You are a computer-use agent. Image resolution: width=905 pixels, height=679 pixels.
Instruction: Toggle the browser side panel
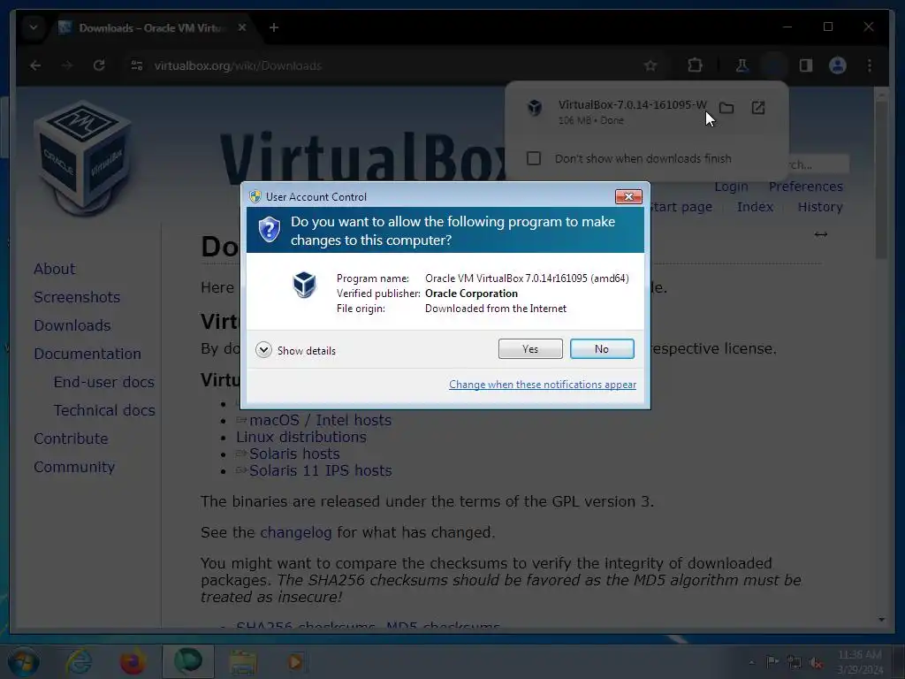click(806, 65)
